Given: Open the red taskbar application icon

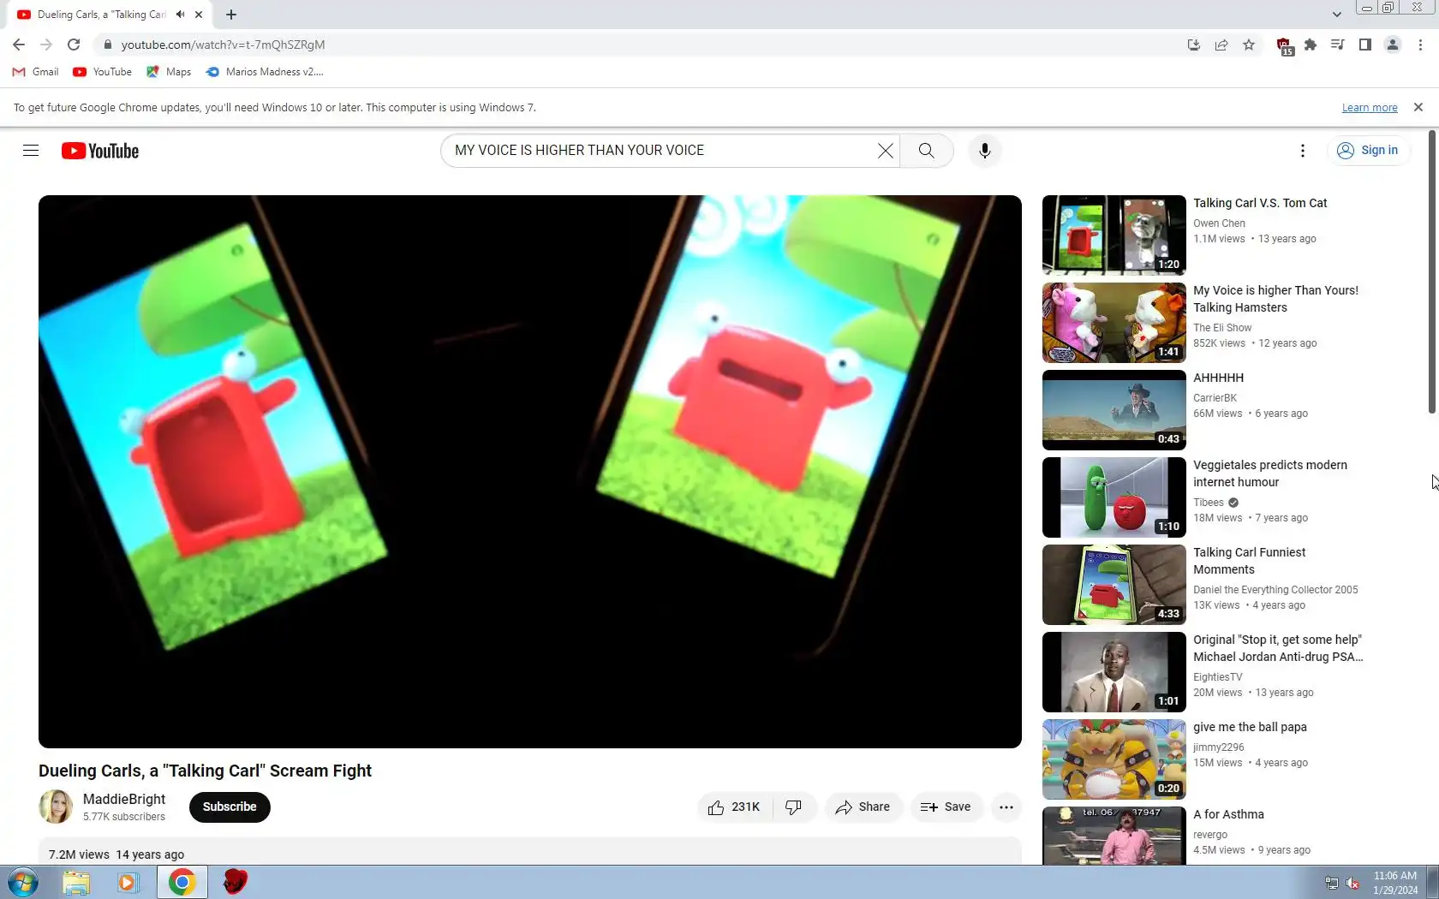Looking at the screenshot, I should point(235,882).
